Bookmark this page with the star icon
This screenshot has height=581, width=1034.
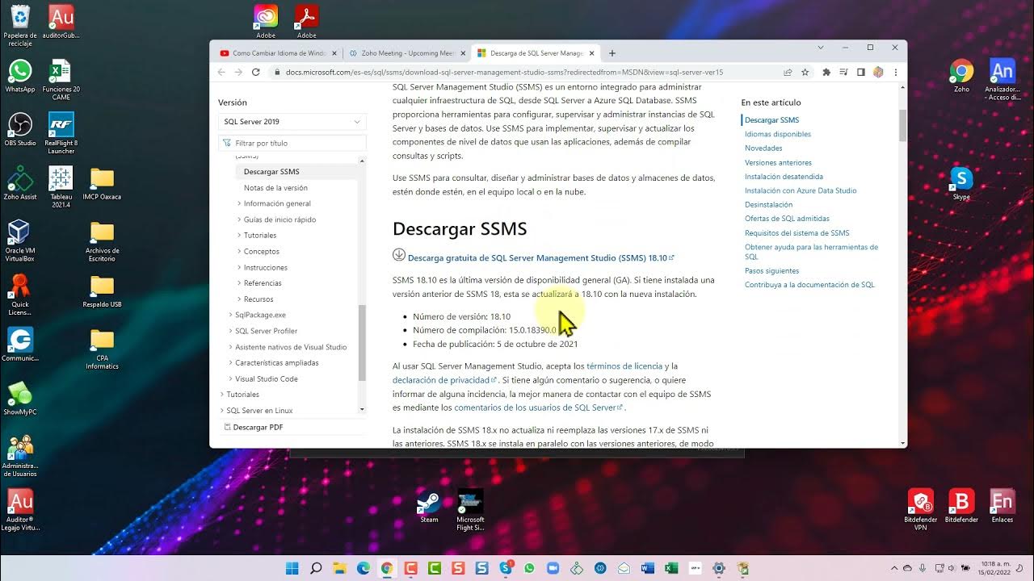click(x=805, y=72)
